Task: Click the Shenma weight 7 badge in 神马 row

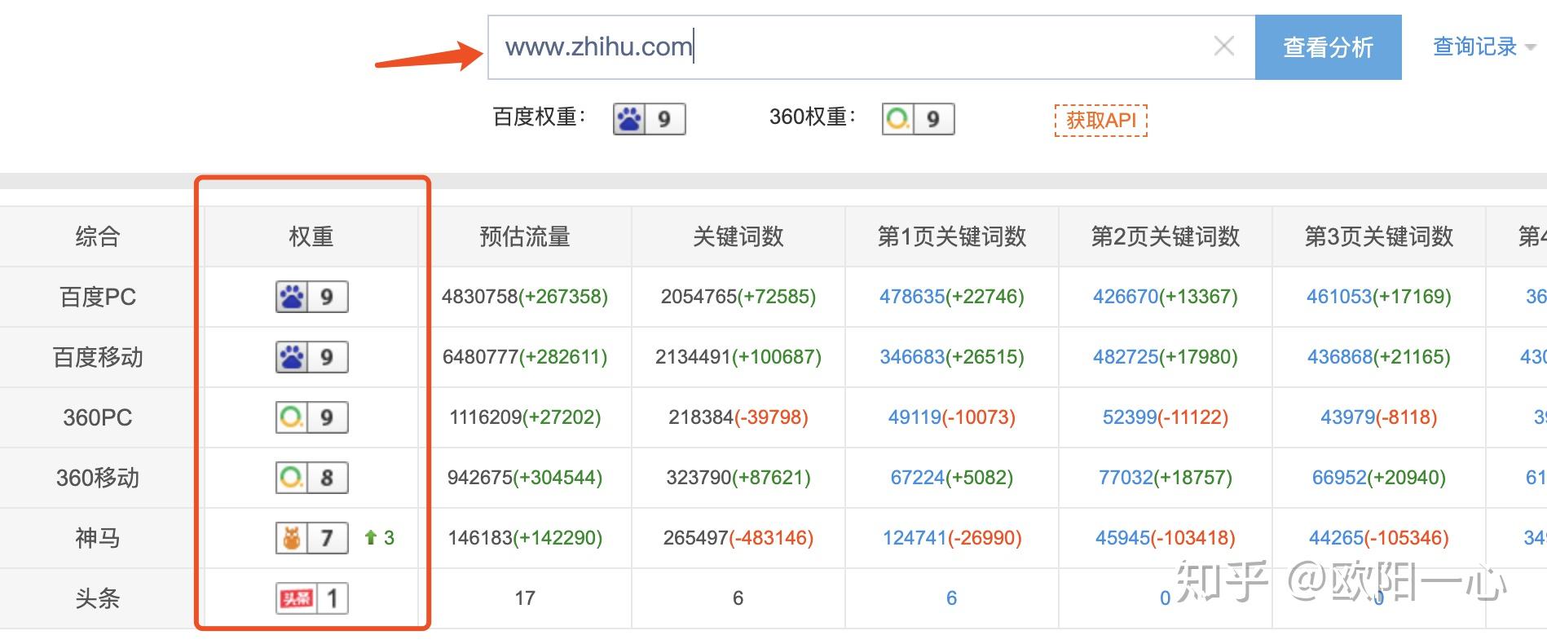Action: pyautogui.click(x=311, y=538)
